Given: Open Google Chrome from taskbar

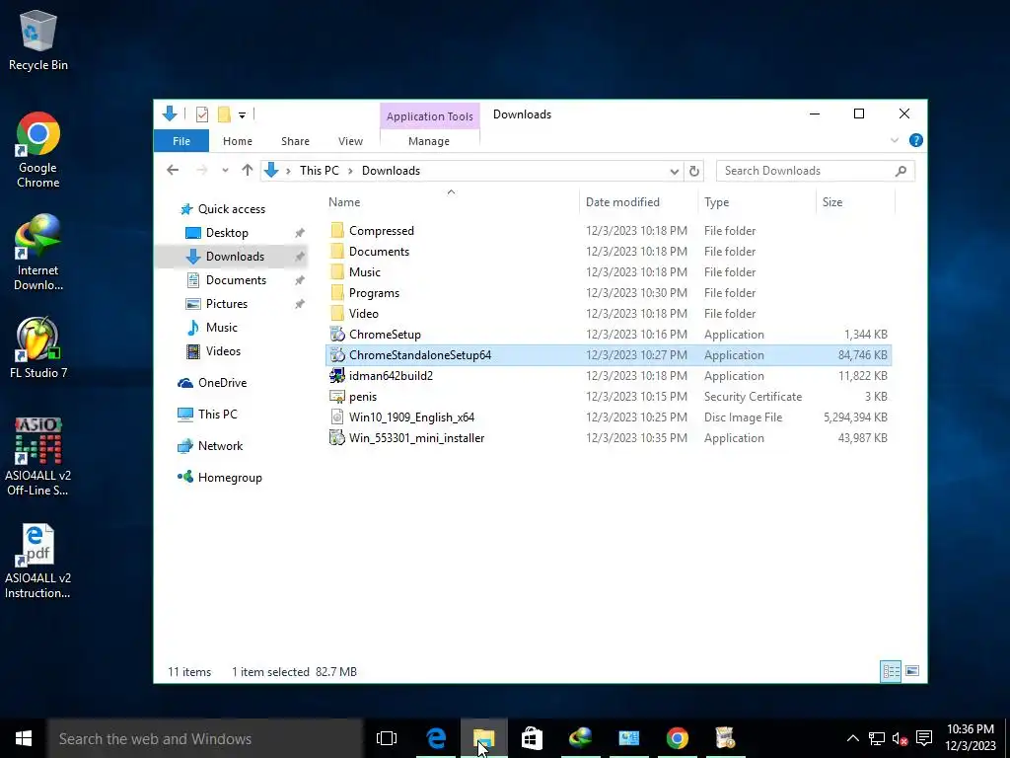Looking at the screenshot, I should coord(677,738).
